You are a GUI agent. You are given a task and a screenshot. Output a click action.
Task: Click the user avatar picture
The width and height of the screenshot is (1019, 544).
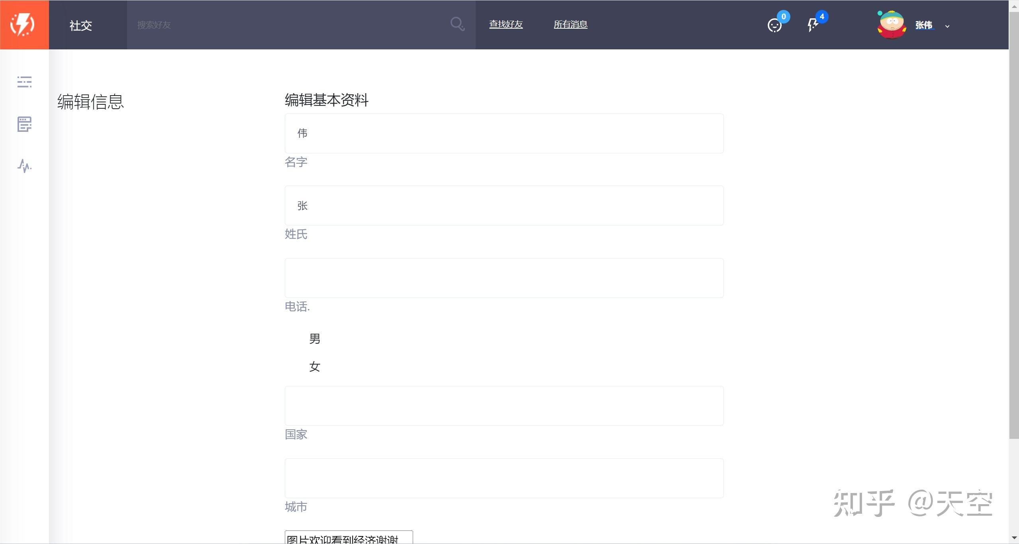click(892, 25)
